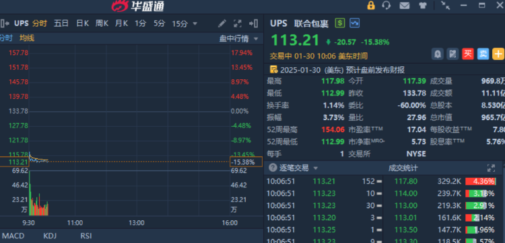This screenshot has height=243, width=505.
Task: Click the red Buy button
Action: (x=468, y=54)
